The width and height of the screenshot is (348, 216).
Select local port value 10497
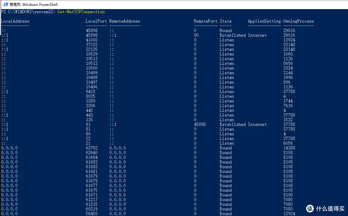[x=92, y=82]
